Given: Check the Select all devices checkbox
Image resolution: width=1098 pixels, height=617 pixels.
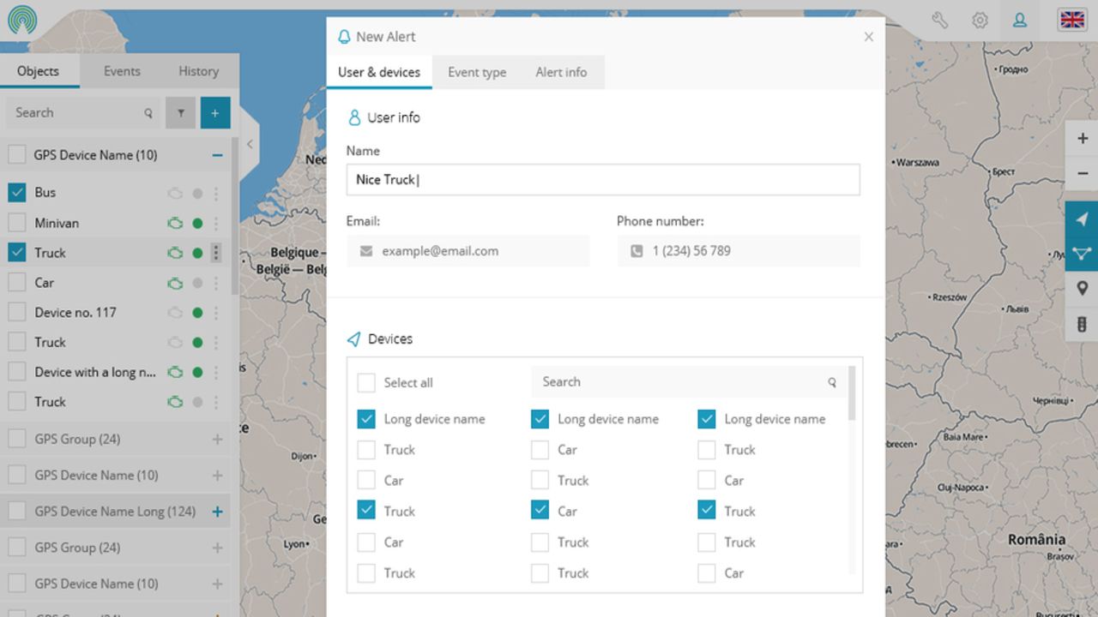Looking at the screenshot, I should tap(366, 382).
